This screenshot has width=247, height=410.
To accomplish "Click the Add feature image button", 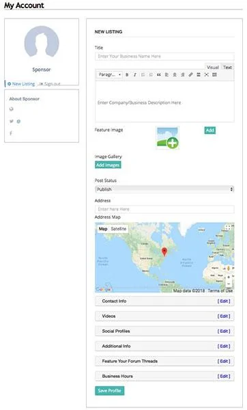I will click(x=210, y=131).
